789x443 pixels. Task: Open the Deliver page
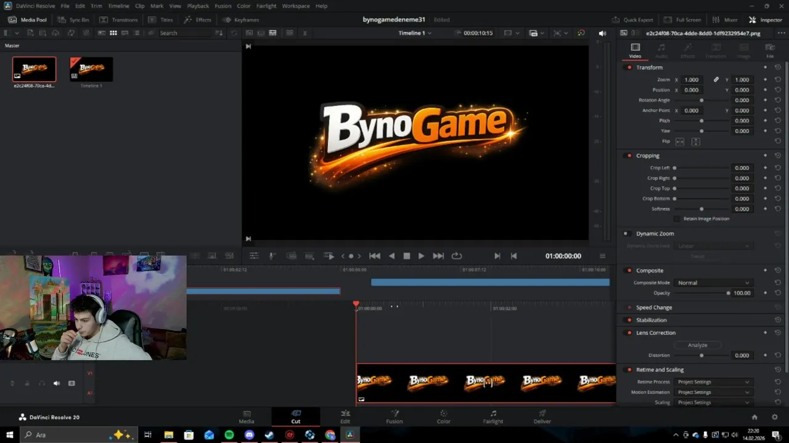point(542,417)
